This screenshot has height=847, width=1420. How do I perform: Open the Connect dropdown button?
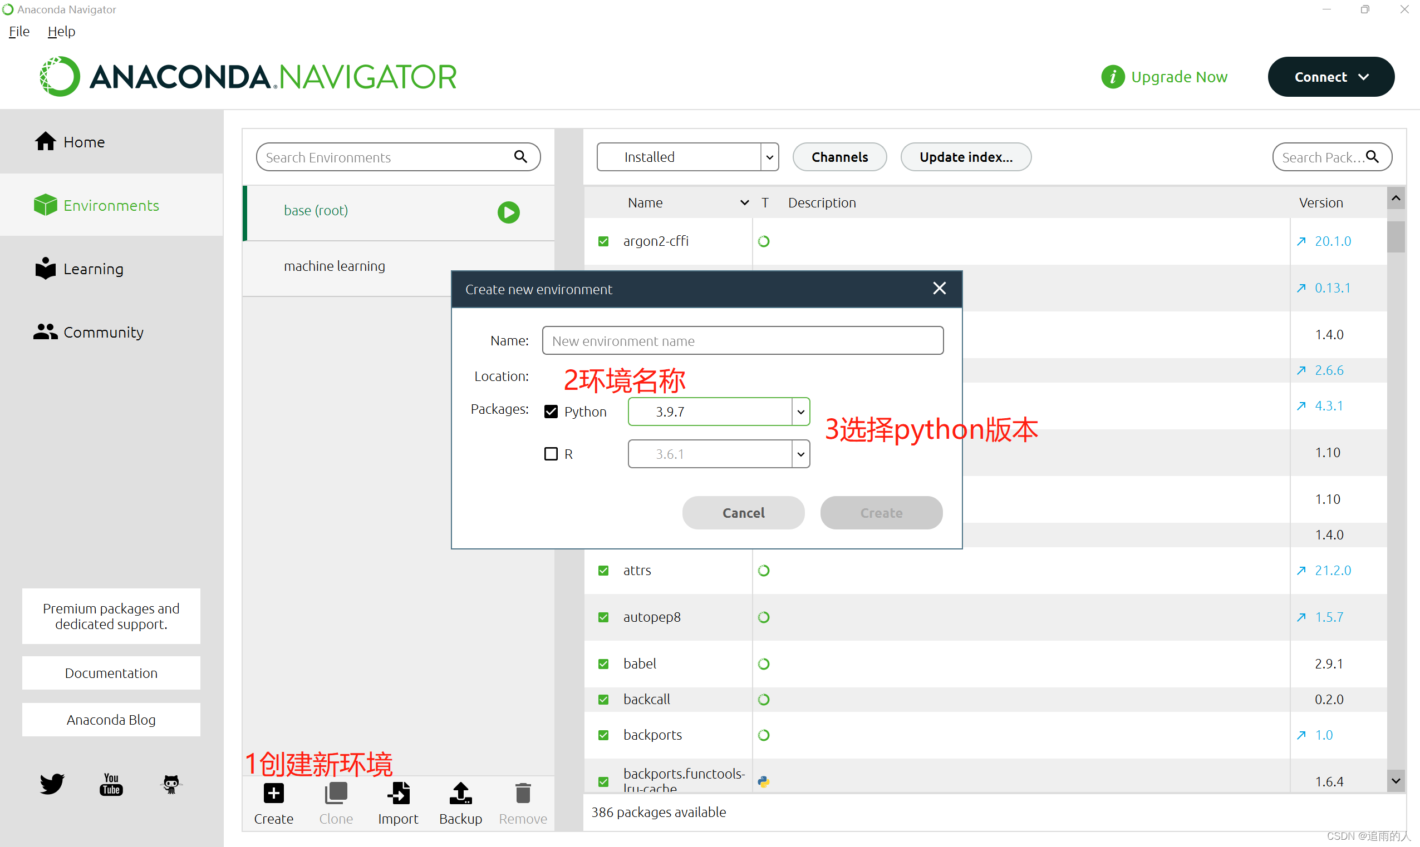pyautogui.click(x=1331, y=77)
